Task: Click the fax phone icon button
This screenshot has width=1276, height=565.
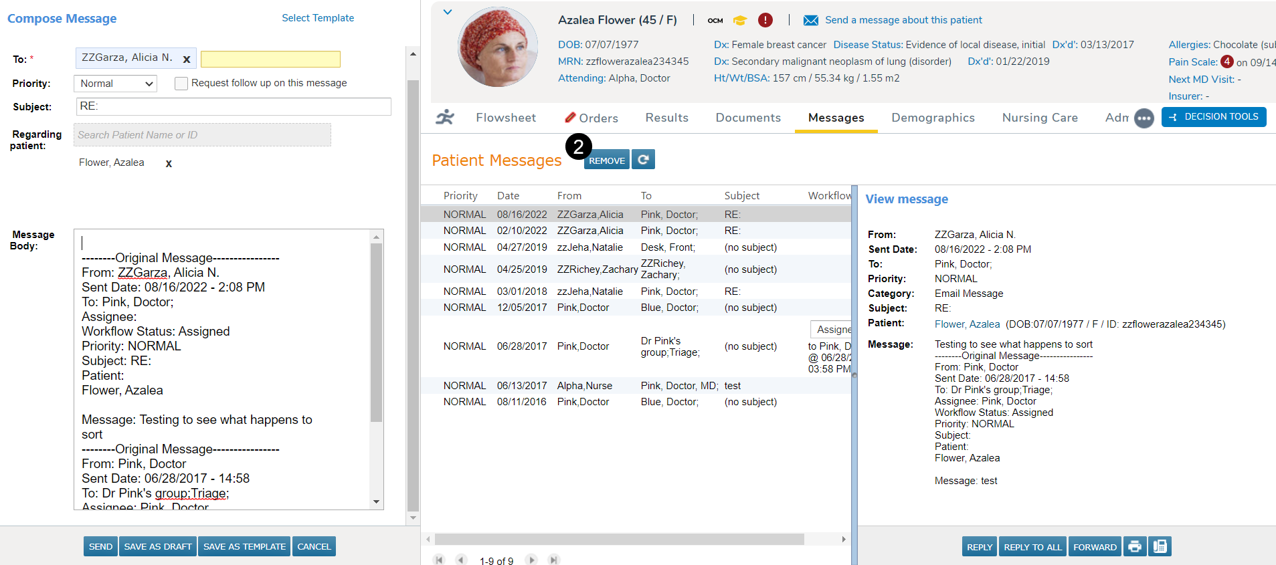Action: pos(1160,546)
